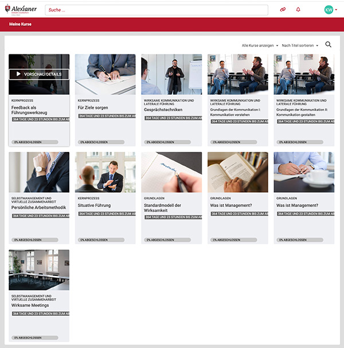Click progress bar of Wirksame Meetings
344x348 pixels.
click(35, 338)
